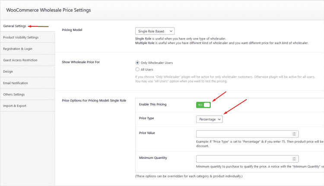Select the Price Value label
The width and height of the screenshot is (324, 186).
click(x=147, y=133)
